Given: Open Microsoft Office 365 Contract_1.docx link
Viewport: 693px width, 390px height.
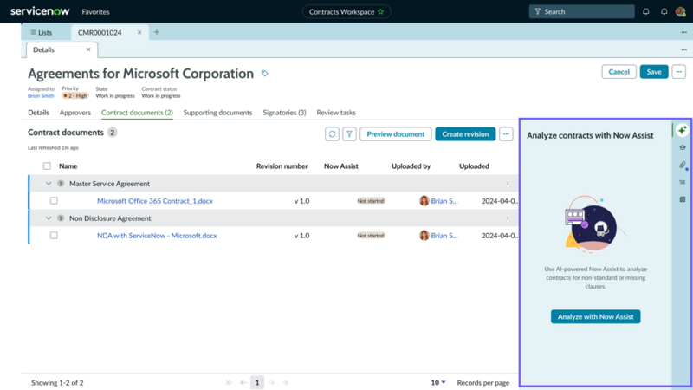Looking at the screenshot, I should click(x=155, y=201).
